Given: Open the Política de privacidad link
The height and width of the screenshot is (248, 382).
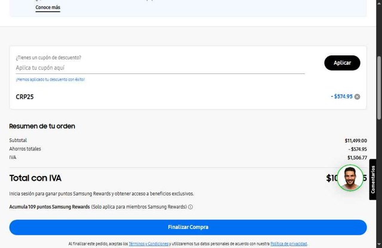Looking at the screenshot, I should click(x=289, y=244).
